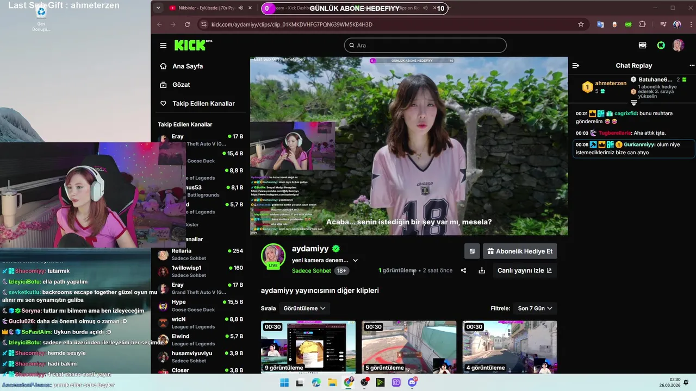Screen dimensions: 696x391
Task: Open the Son 7 Gün filter dropdown
Action: [535, 308]
